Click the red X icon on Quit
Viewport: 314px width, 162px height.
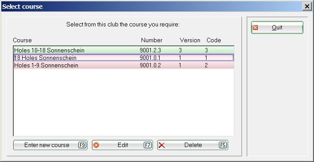coord(255,28)
